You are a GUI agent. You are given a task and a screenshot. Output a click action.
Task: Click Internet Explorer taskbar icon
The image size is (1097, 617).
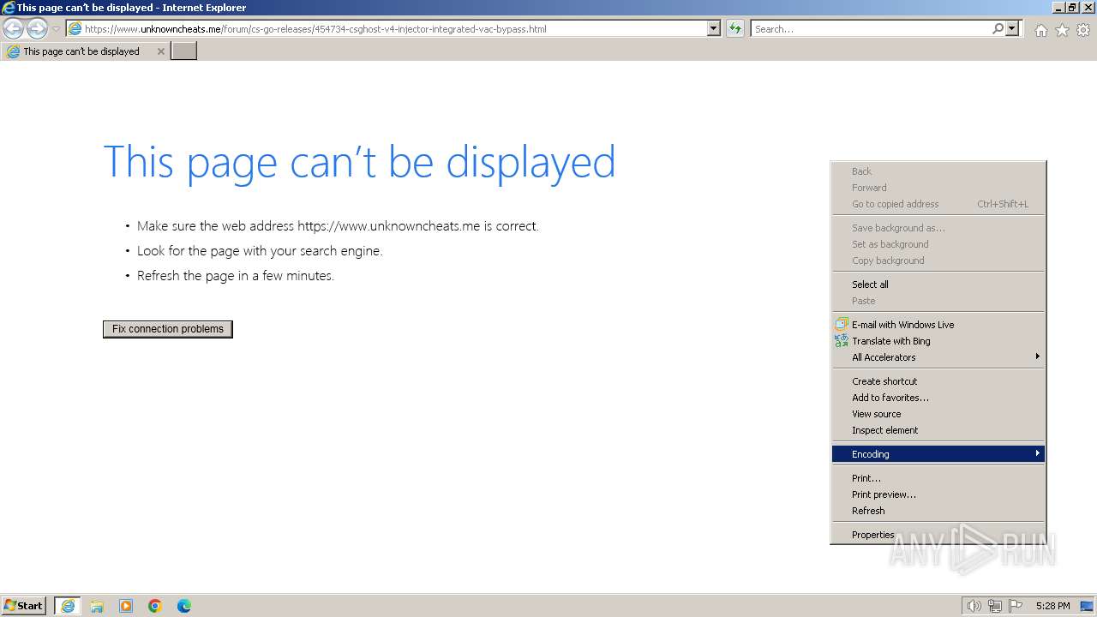point(68,606)
